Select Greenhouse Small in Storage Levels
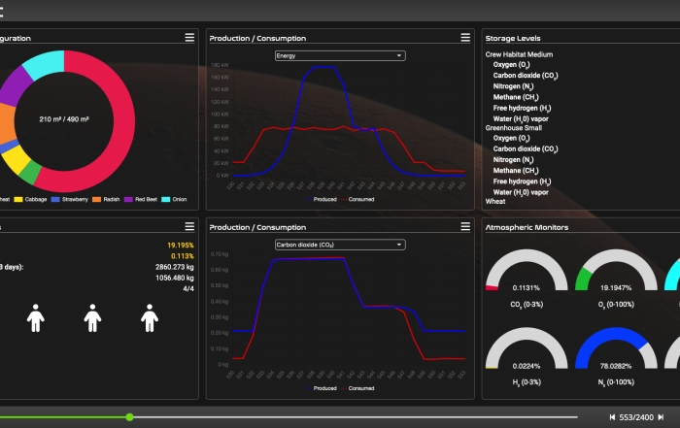Image resolution: width=680 pixels, height=428 pixels. (515, 127)
